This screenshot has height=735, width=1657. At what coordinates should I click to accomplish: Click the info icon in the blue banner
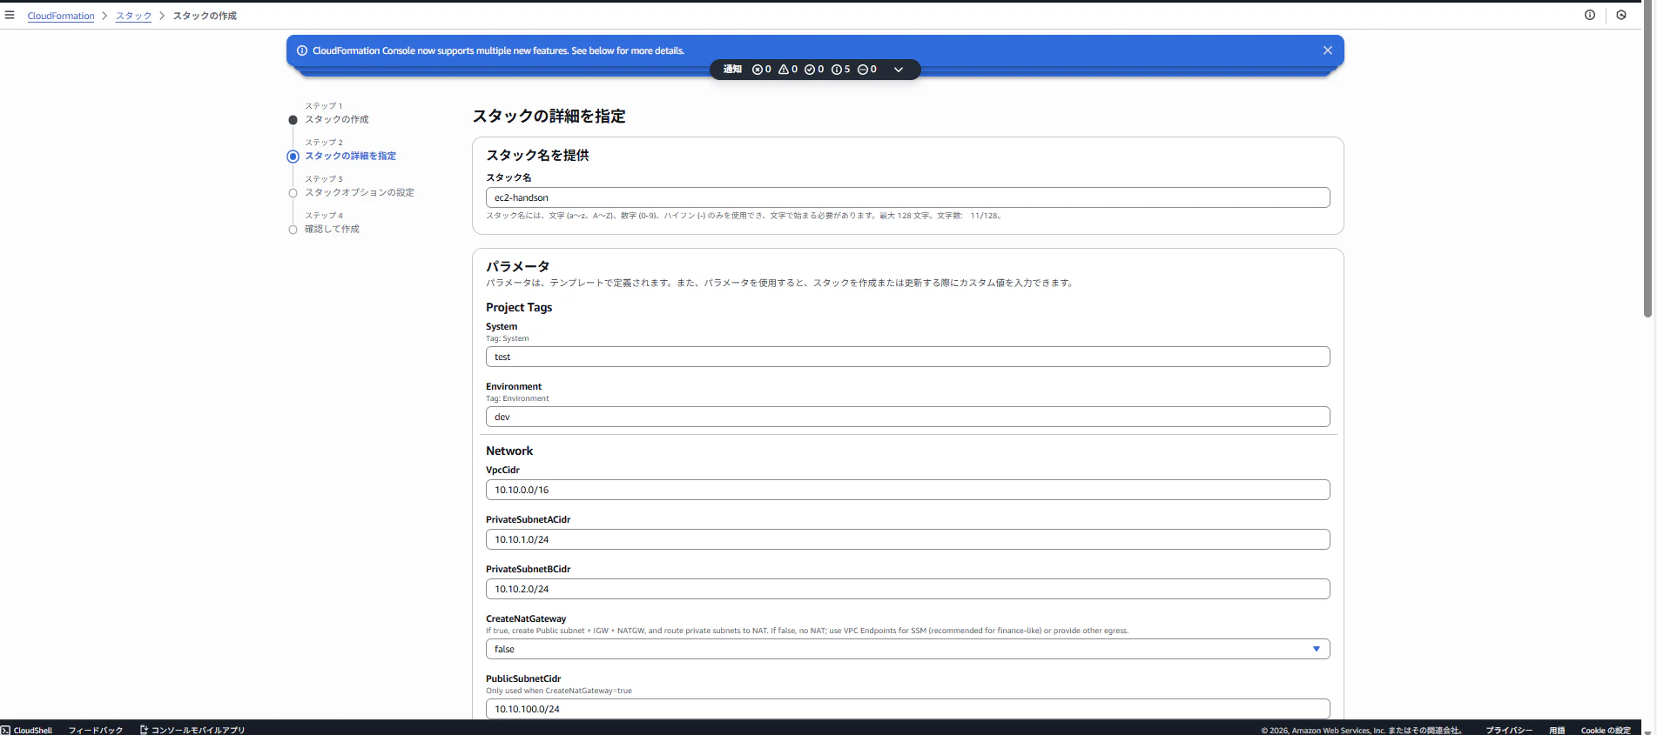(x=302, y=50)
